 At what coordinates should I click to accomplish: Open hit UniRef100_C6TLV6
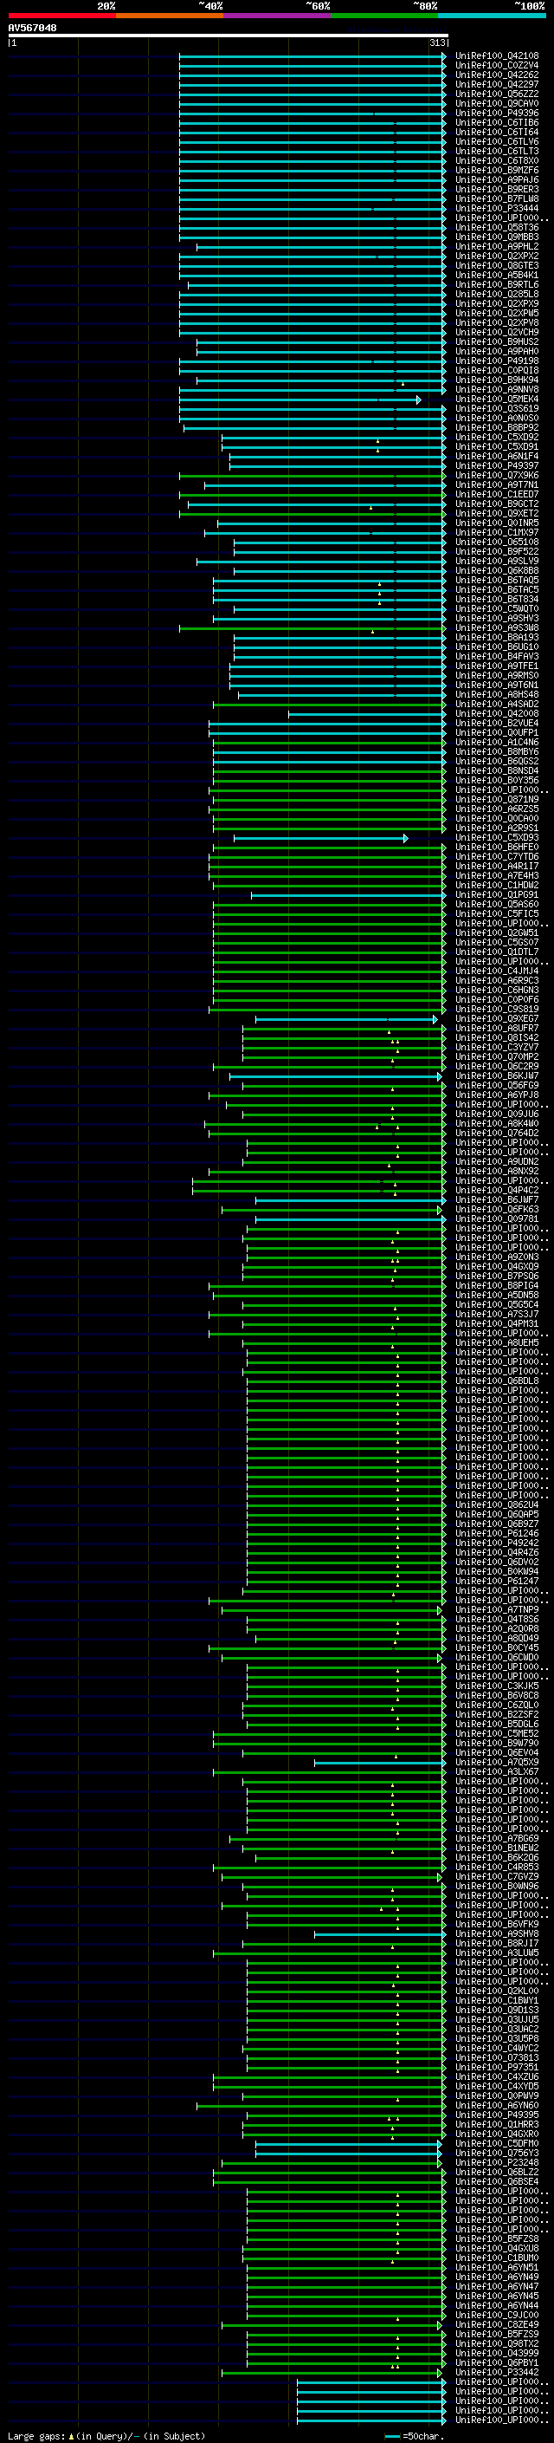coord(497,141)
